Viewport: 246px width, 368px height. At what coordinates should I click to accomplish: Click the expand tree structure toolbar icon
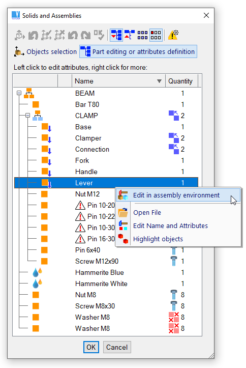click(116, 35)
